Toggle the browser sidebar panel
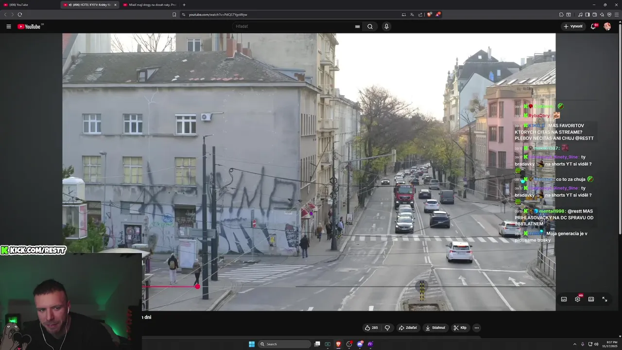This screenshot has height=350, width=622. click(587, 15)
